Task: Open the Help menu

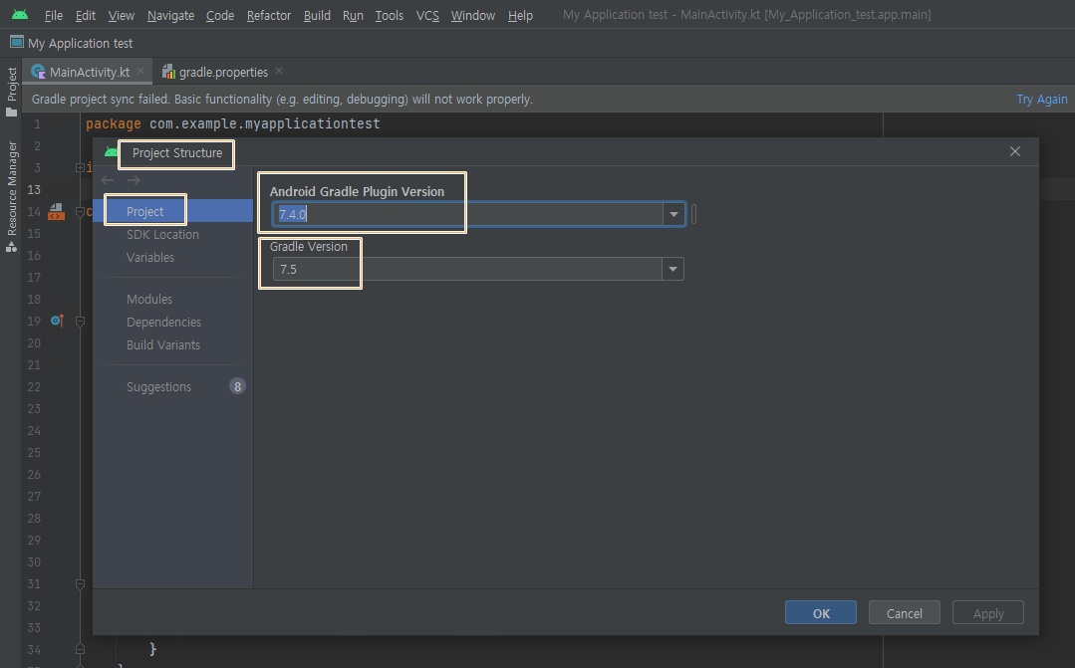Action: coord(520,15)
